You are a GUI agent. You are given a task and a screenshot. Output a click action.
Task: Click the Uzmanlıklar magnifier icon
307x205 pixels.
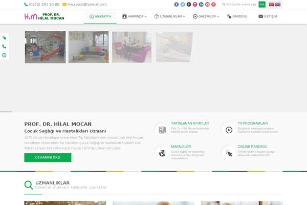point(29,185)
